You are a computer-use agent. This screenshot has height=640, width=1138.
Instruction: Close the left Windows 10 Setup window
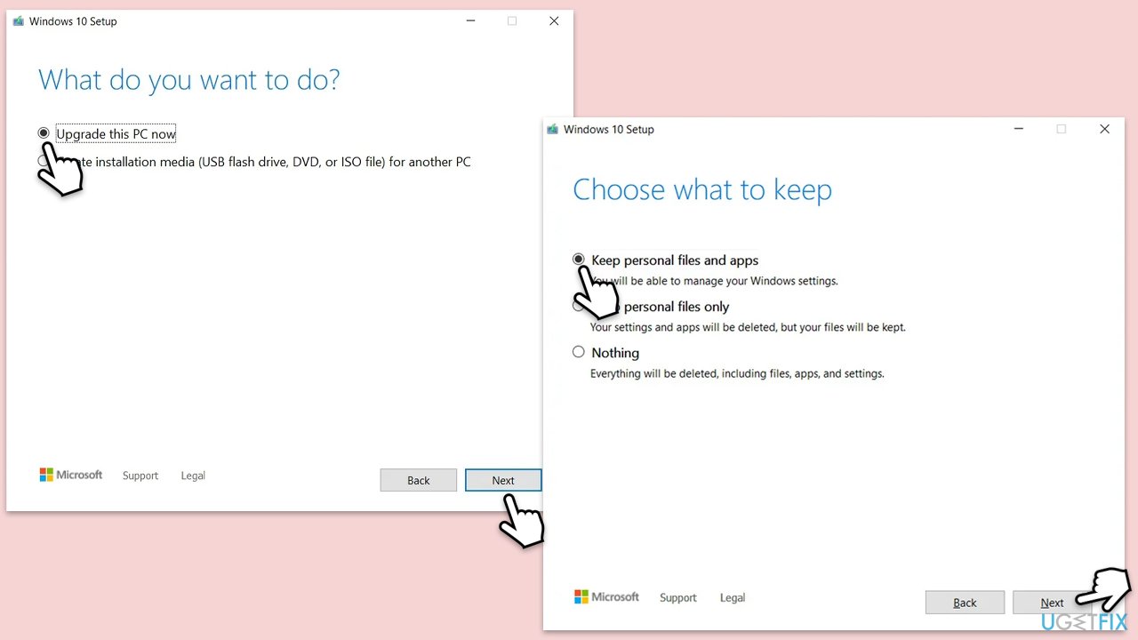coord(554,21)
